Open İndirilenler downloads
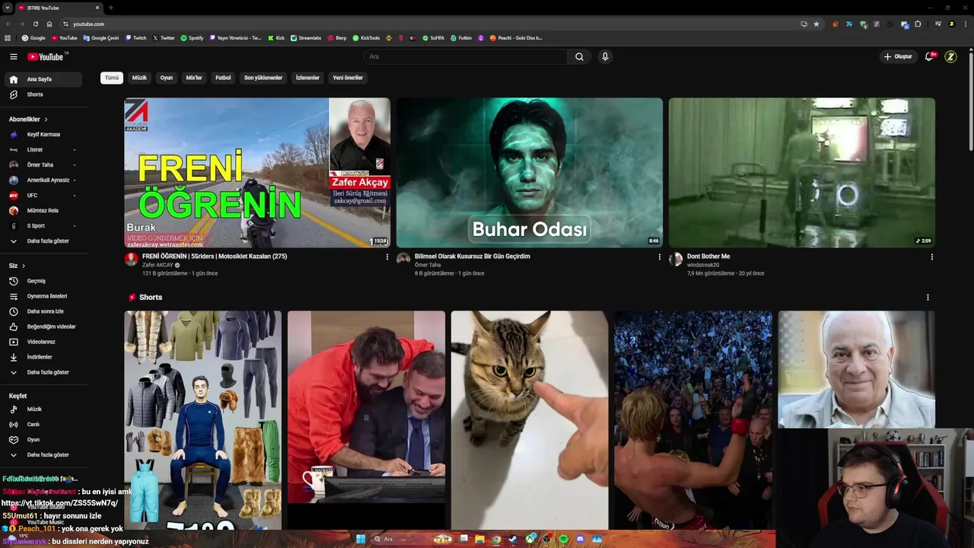 43,357
